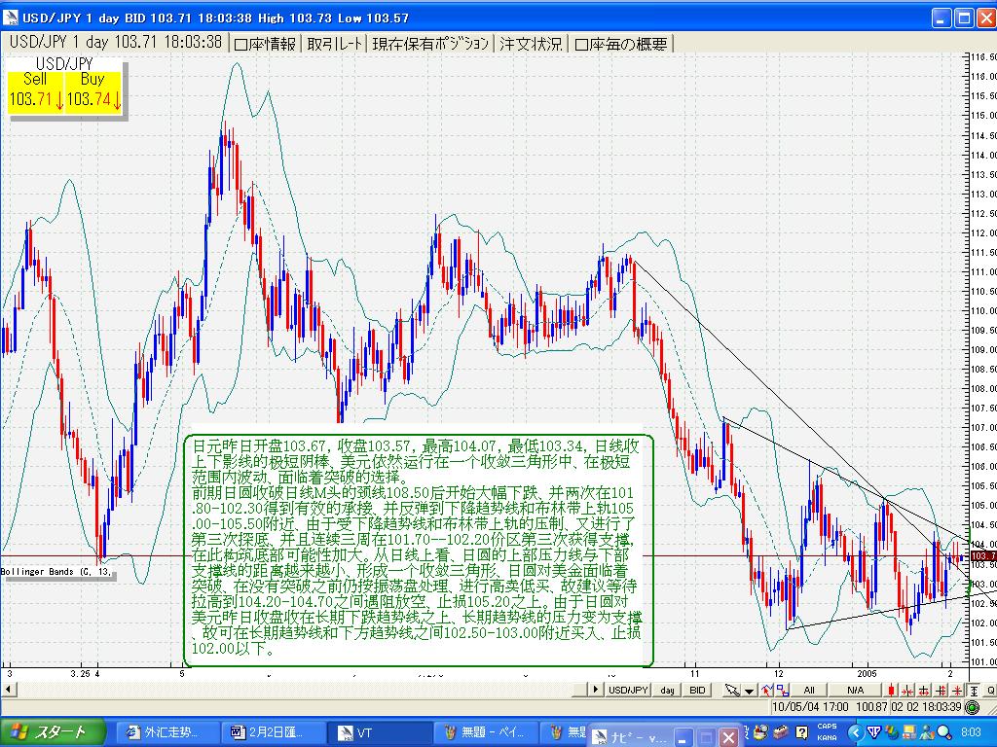Open the 口座毎の概要 account summary tab
The image size is (997, 747).
tap(620, 43)
